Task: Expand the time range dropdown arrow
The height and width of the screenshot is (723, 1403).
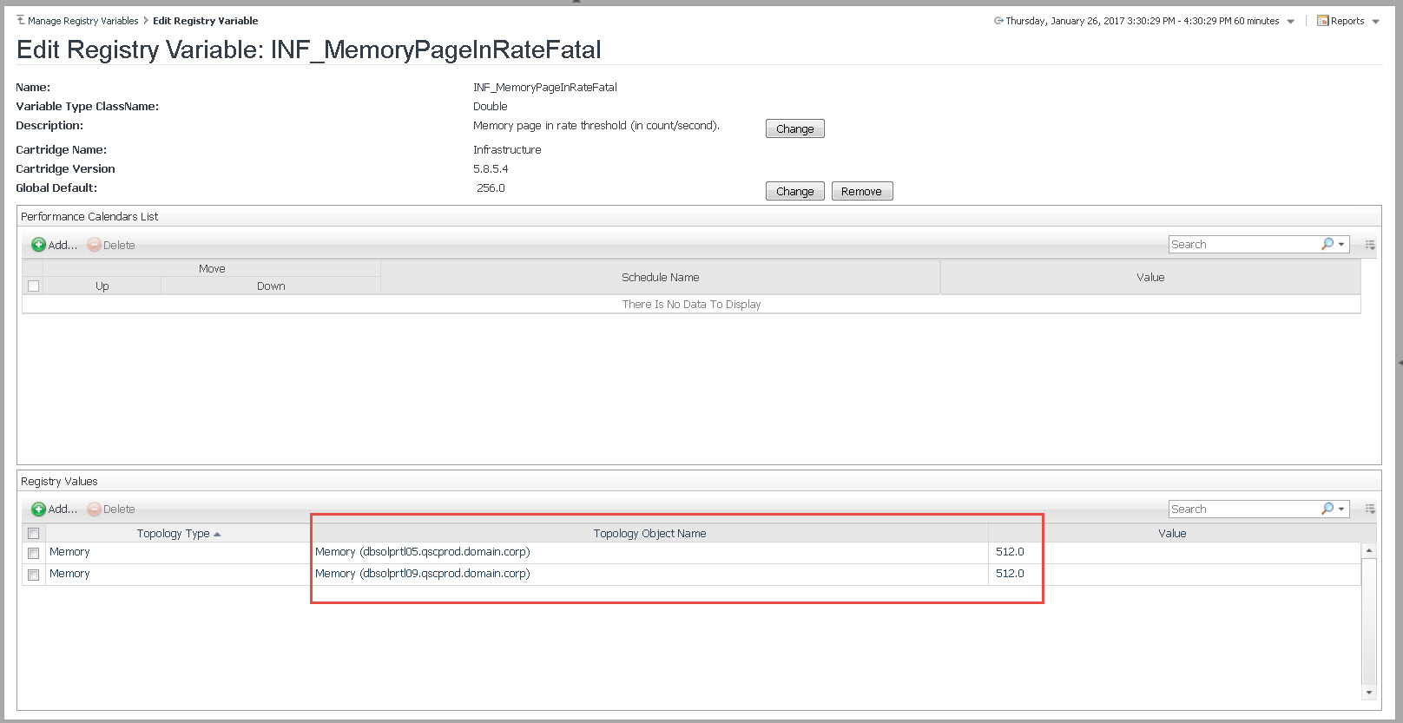Action: click(1290, 22)
